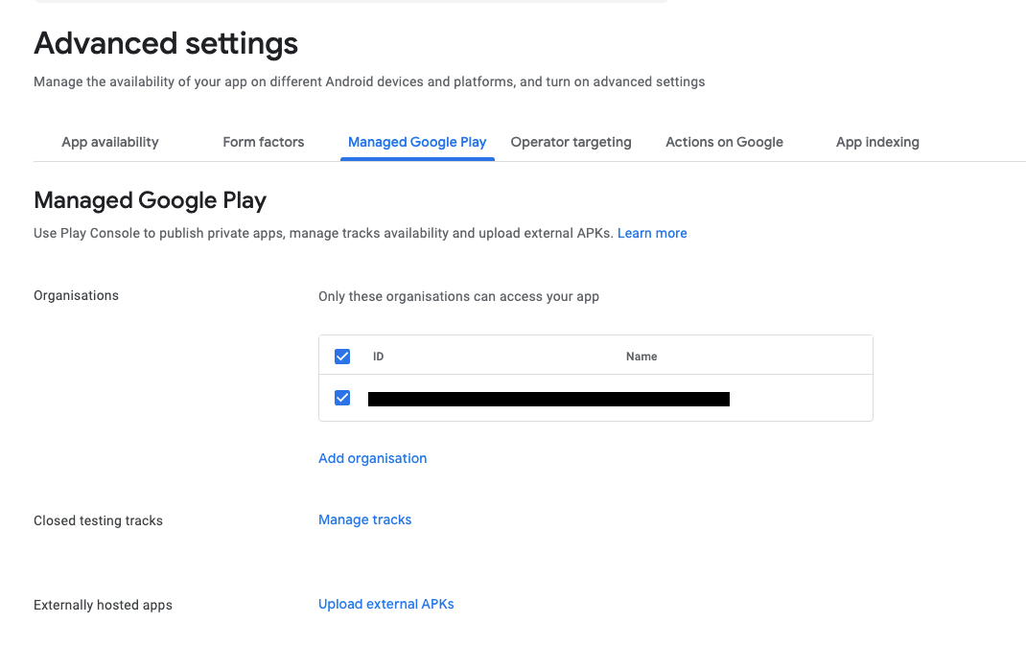This screenshot has height=669, width=1026.
Task: Click the ID column header
Action: coord(379,357)
